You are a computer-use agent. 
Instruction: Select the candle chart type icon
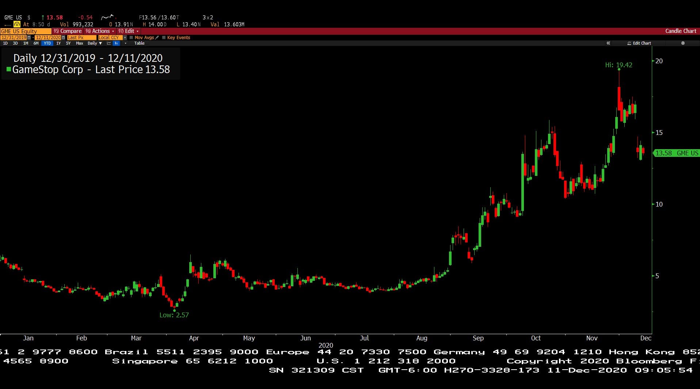point(116,43)
